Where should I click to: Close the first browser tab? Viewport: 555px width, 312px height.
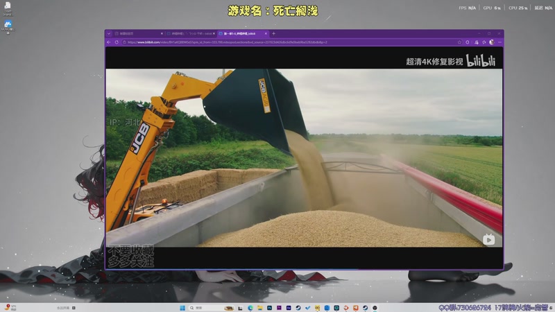coord(162,33)
